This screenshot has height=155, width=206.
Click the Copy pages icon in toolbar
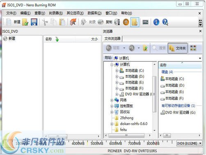click(53, 22)
